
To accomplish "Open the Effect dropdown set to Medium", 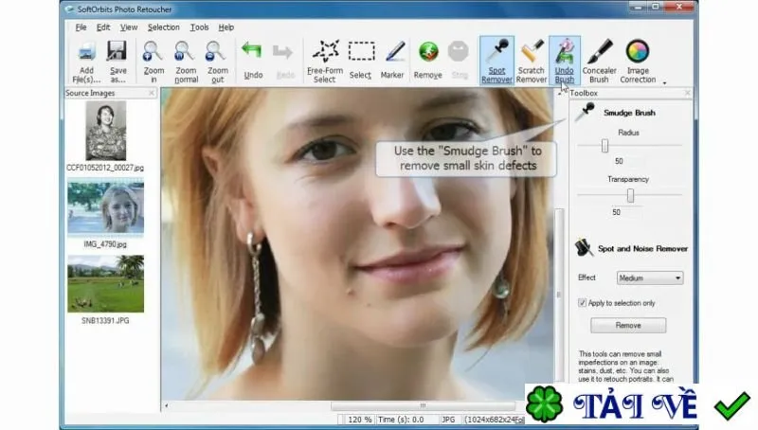I will pyautogui.click(x=650, y=278).
